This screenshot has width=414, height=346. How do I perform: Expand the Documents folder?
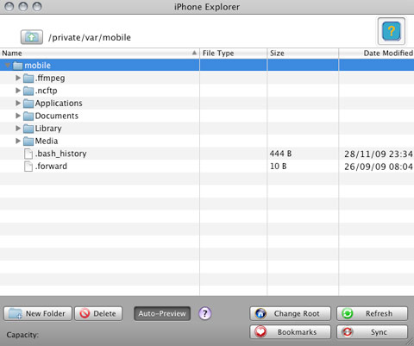click(18, 116)
